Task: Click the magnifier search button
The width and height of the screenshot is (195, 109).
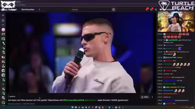Action: click(x=114, y=9)
